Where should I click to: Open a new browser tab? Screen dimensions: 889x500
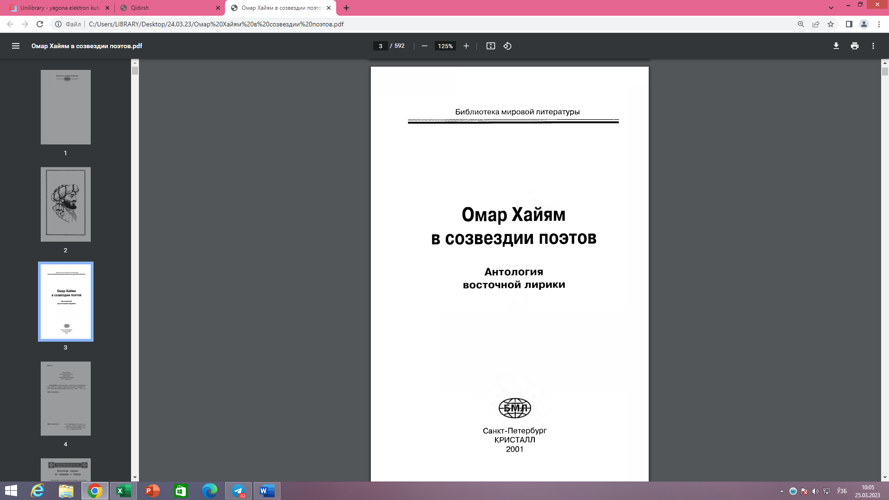(x=346, y=8)
